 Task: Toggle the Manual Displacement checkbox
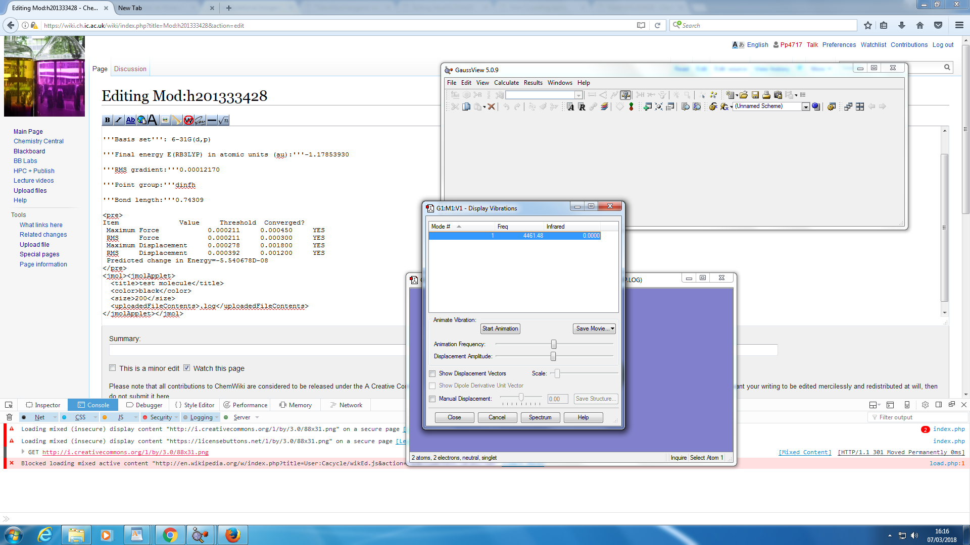432,399
